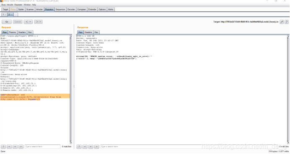
Task: Click the Target URL text
Action: coord(246,22)
